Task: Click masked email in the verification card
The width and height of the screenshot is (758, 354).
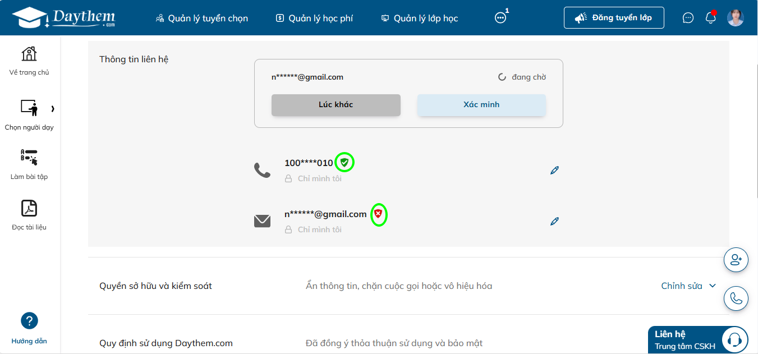Action: 307,77
